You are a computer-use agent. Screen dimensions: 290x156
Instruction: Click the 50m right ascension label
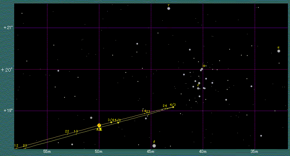point(99,152)
